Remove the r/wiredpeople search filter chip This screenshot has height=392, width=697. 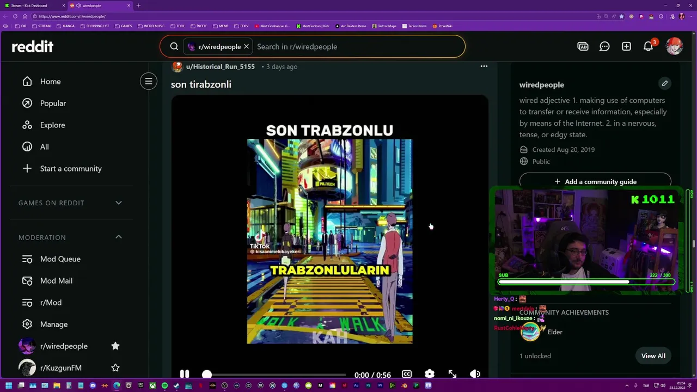(x=246, y=47)
